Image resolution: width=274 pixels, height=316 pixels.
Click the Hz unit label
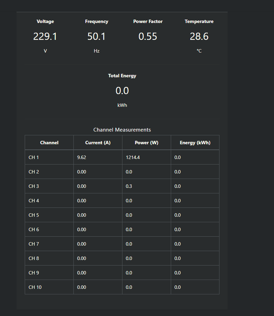97,51
